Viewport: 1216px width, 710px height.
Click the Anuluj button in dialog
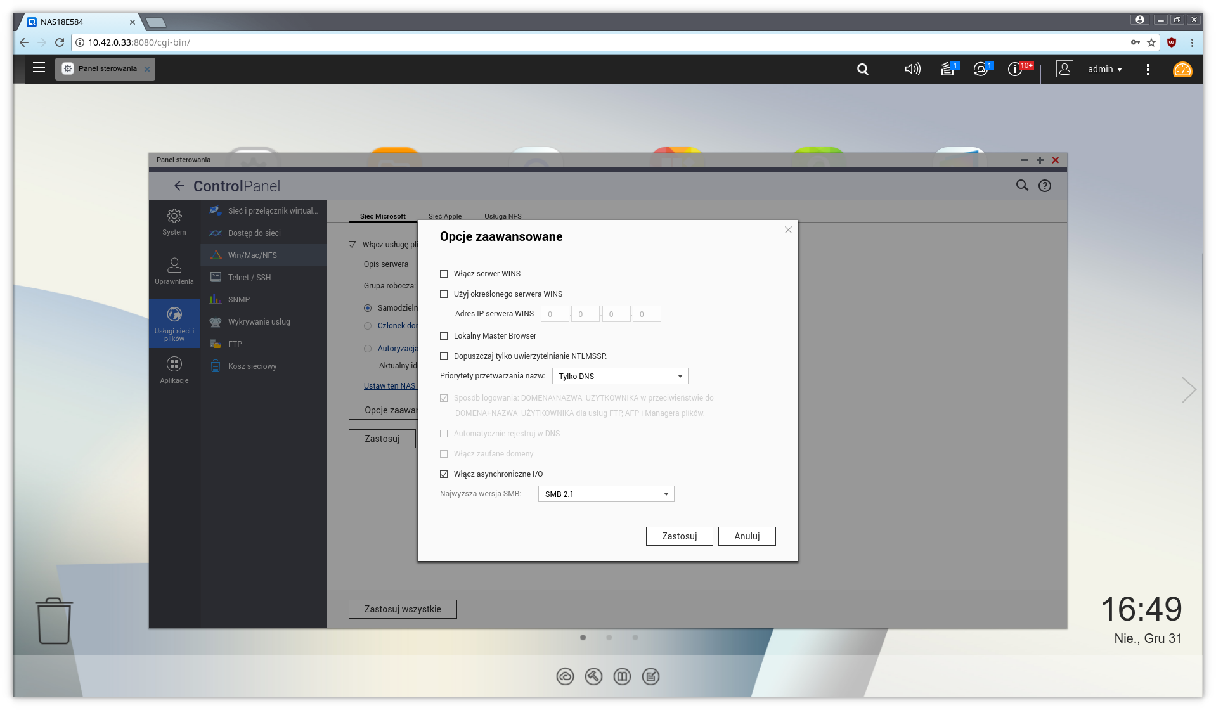tap(747, 536)
